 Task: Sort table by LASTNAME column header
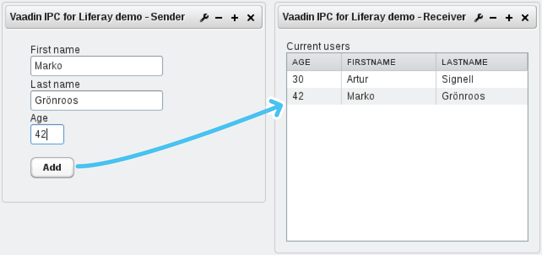point(482,62)
